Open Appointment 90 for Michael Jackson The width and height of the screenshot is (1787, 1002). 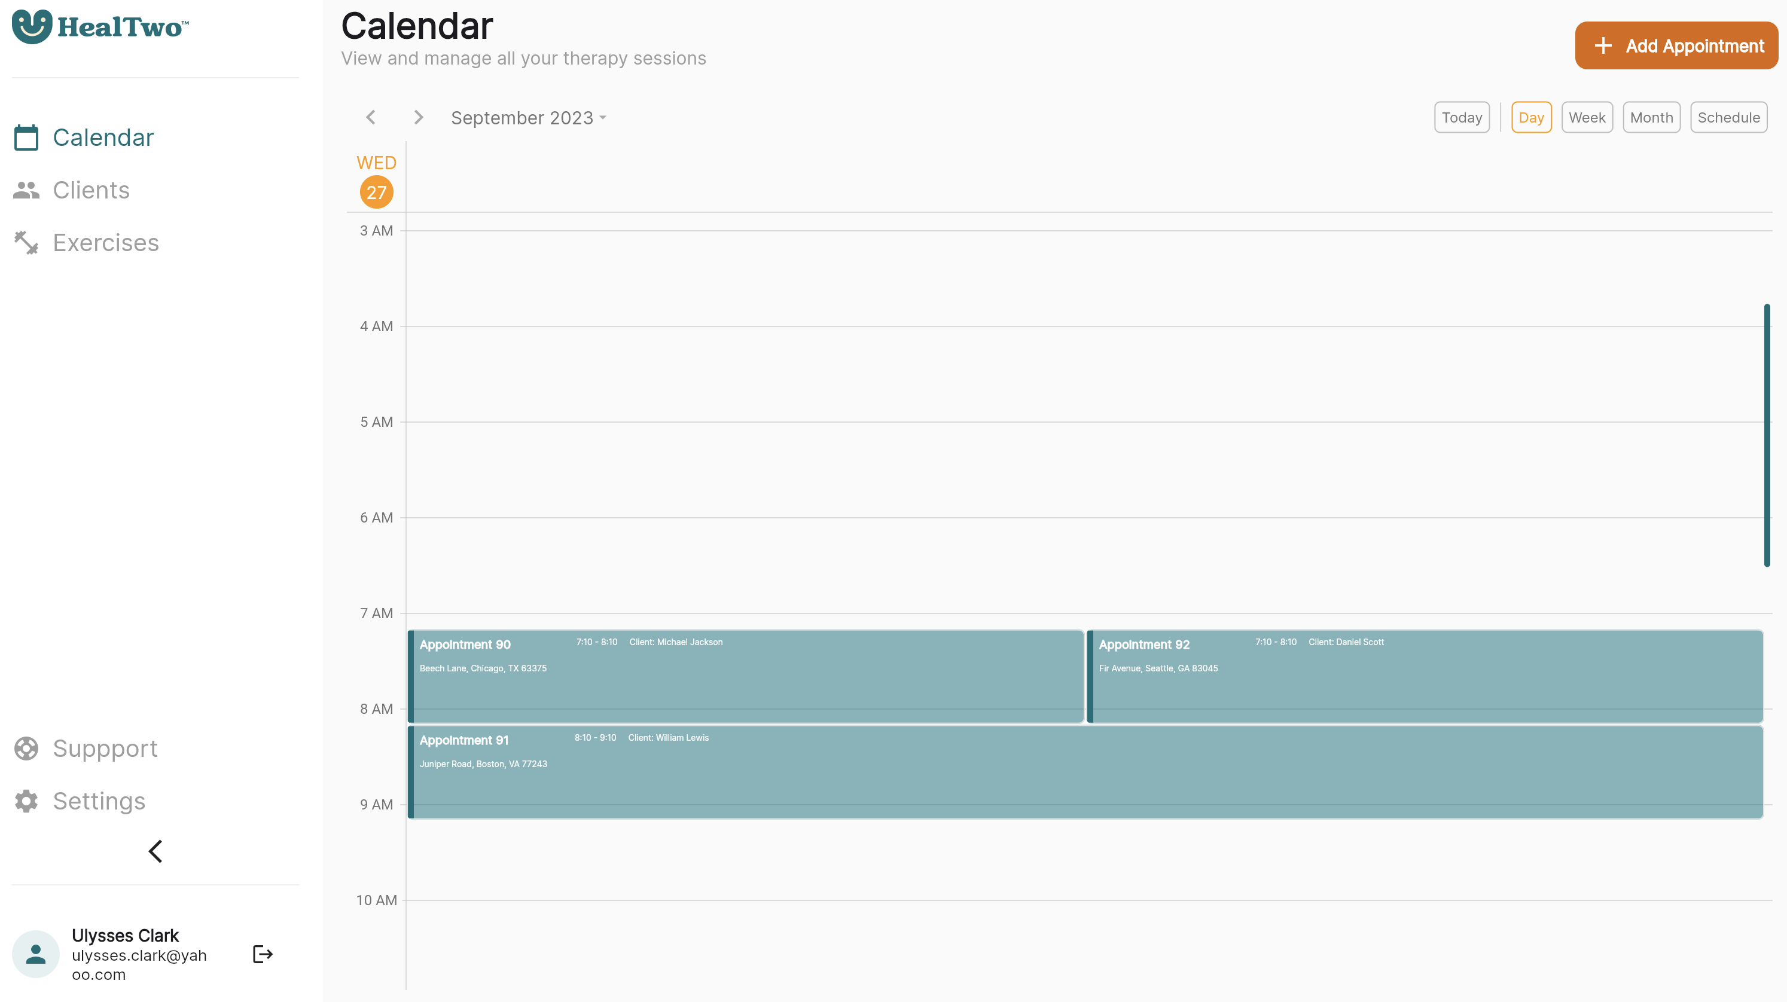[x=744, y=674]
